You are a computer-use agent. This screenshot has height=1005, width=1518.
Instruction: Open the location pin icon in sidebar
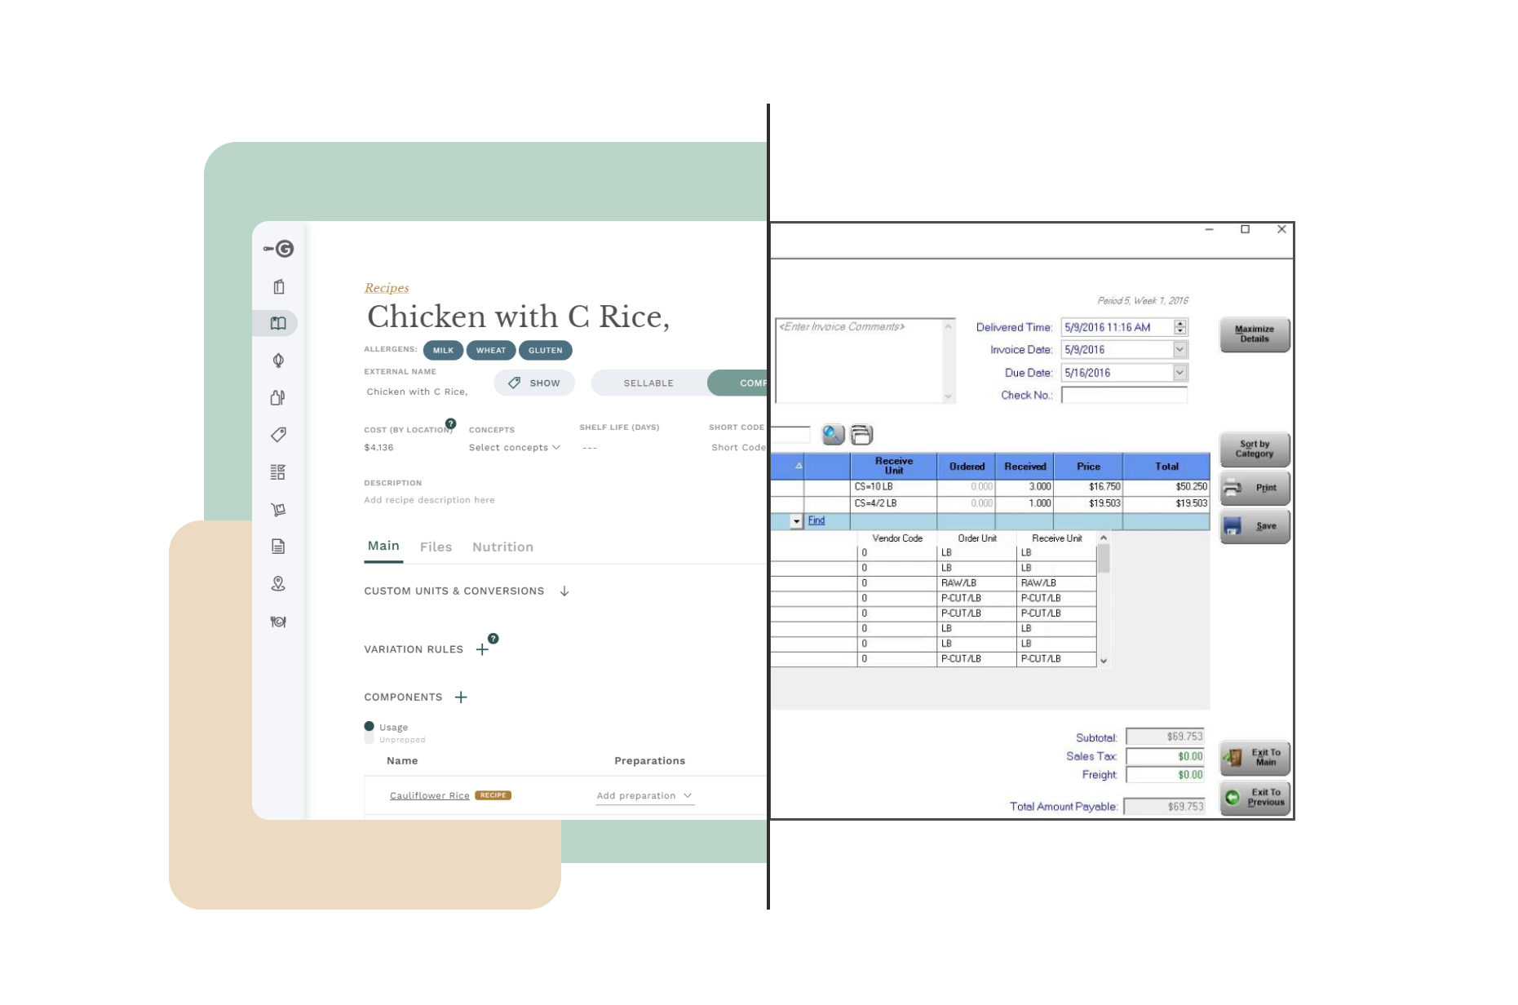point(278,583)
